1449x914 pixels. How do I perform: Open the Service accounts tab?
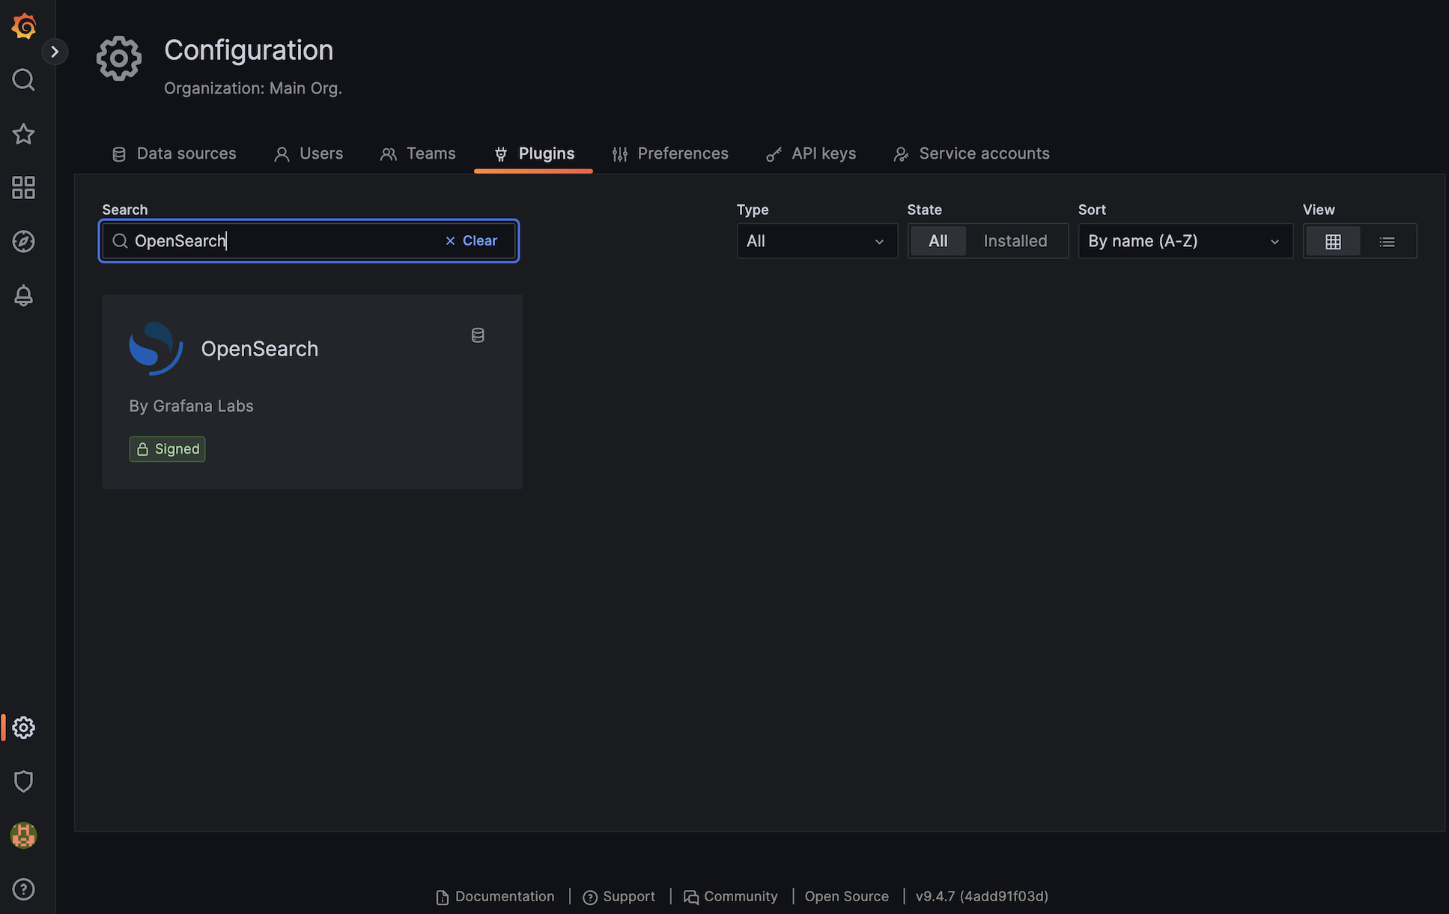971,153
